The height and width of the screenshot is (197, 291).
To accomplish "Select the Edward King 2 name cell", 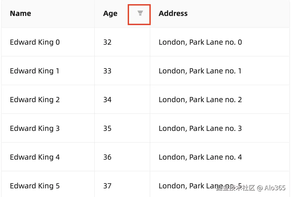I will [x=35, y=100].
